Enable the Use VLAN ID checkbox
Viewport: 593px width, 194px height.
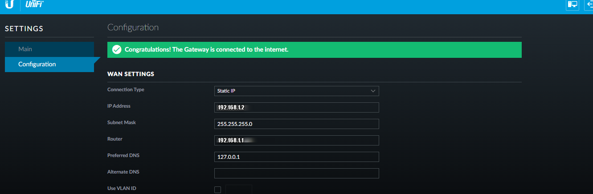coord(217,190)
